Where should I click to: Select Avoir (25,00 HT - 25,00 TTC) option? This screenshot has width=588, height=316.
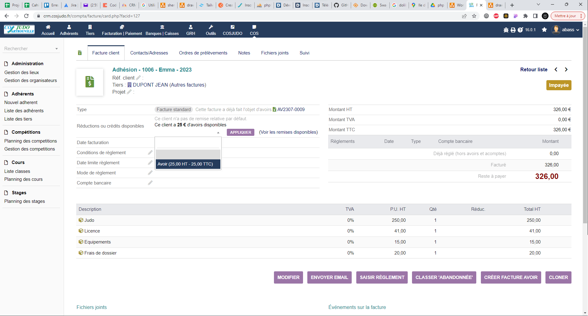[x=188, y=164]
